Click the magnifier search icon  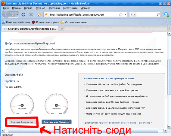click(158, 15)
